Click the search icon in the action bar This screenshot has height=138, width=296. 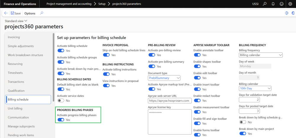pyautogui.click(x=41, y=13)
